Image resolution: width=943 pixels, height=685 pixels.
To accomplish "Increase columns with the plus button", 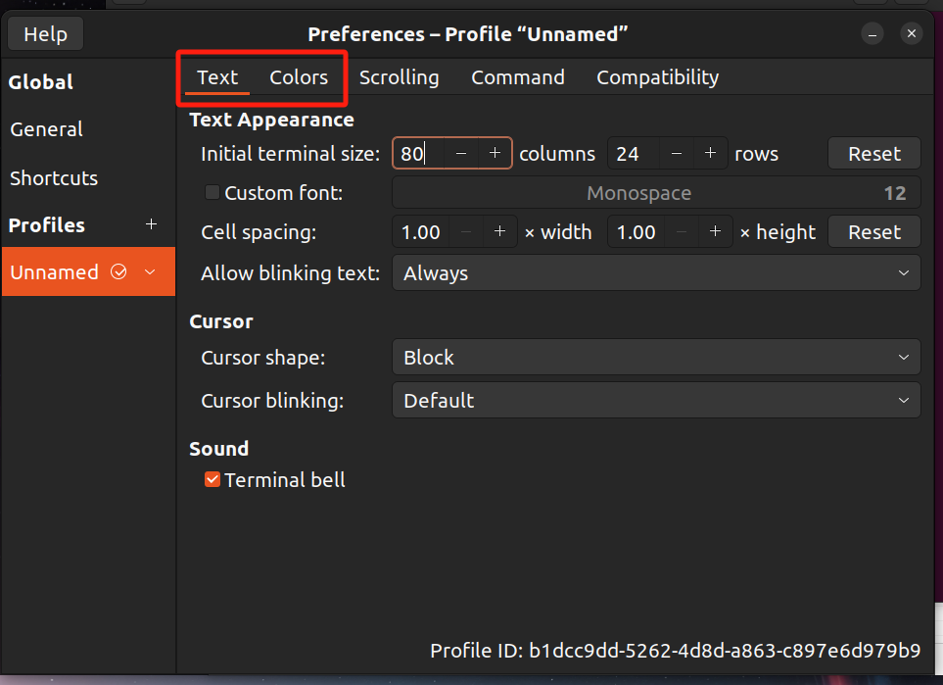I will point(495,154).
